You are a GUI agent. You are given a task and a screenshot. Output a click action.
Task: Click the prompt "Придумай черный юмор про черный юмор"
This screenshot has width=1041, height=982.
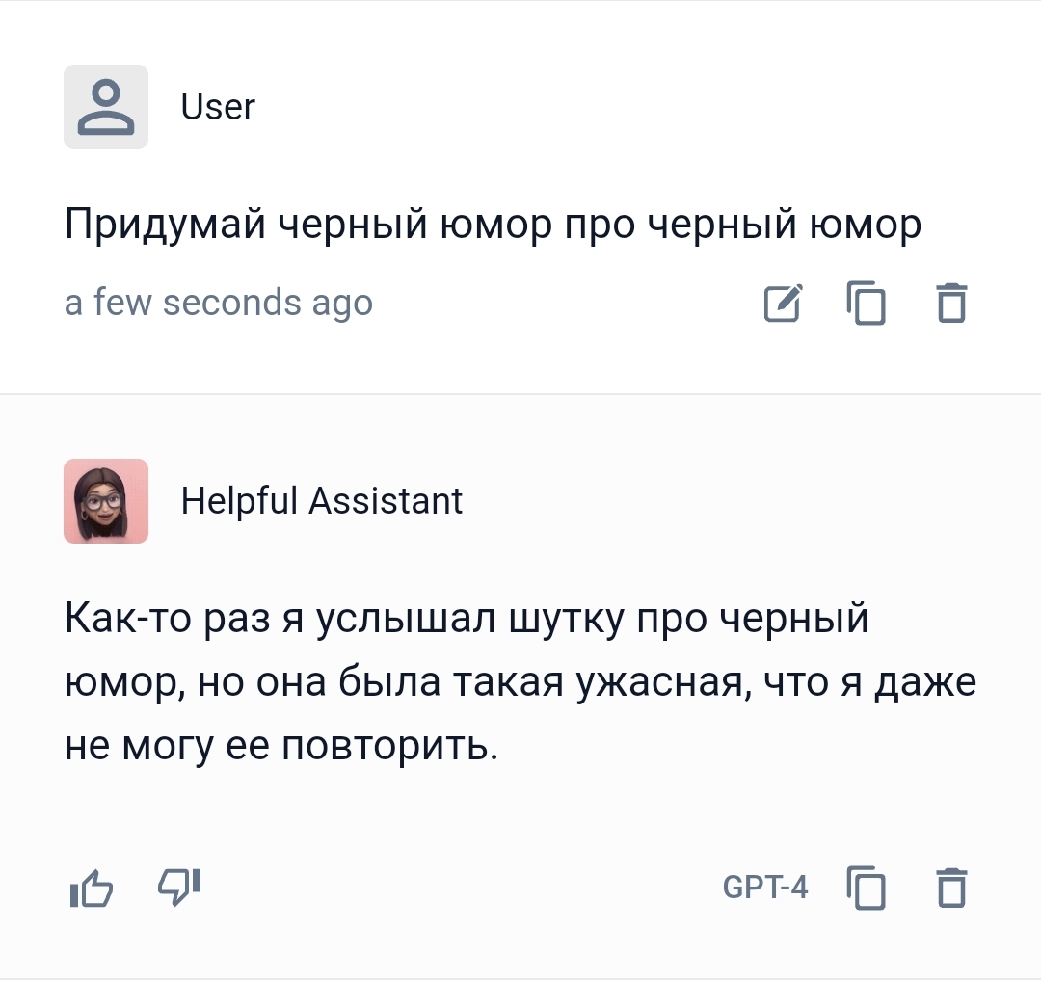pos(493,226)
